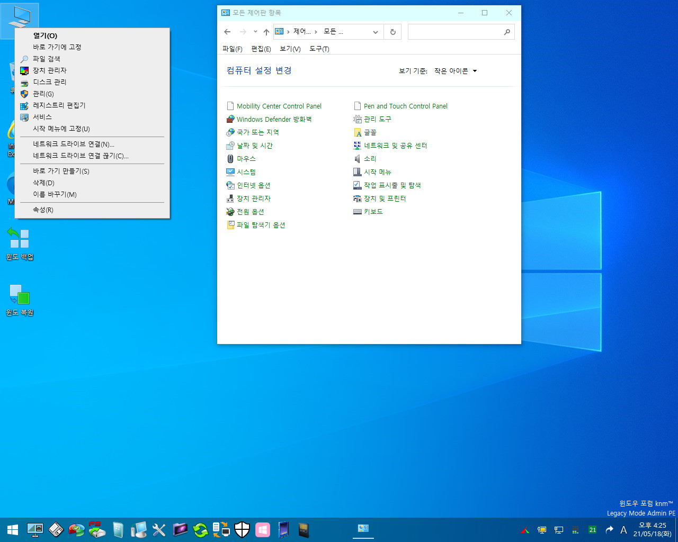
Task: Select 네트워크 드라이브 연결(N)... entry
Action: (x=92, y=144)
